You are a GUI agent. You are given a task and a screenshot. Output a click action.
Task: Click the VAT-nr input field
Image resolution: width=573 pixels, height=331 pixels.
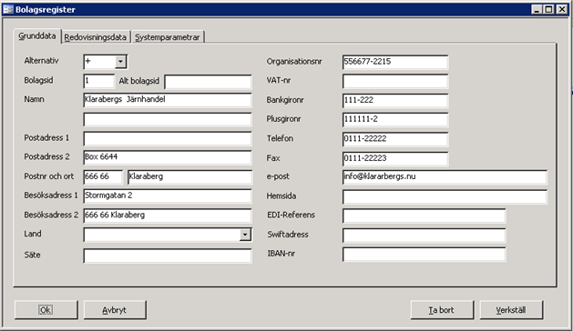click(x=395, y=81)
